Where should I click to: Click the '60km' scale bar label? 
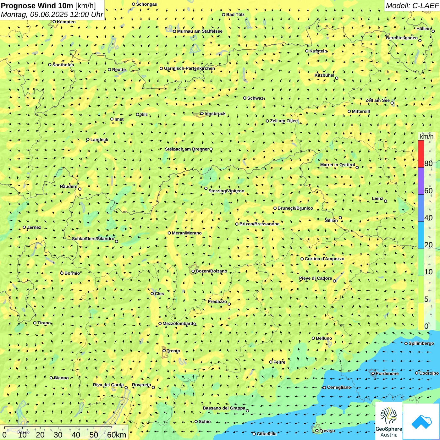(x=117, y=435)
